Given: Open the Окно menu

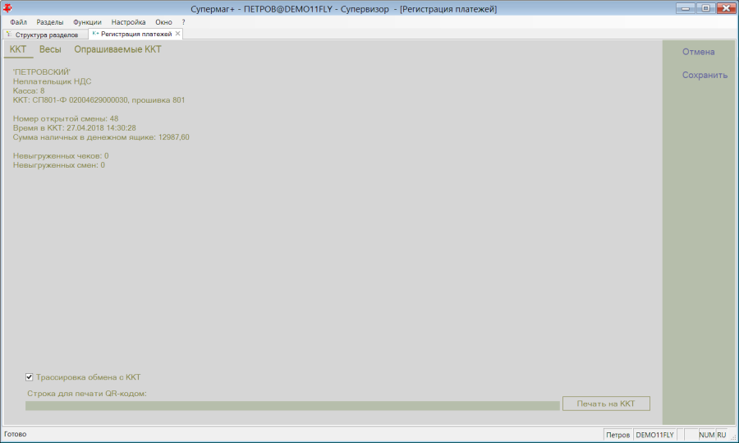Looking at the screenshot, I should coord(163,22).
